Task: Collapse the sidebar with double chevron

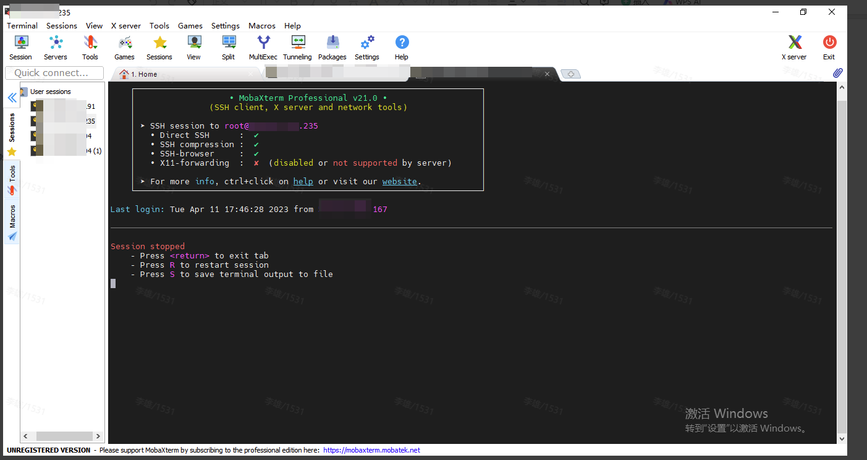Action: [x=12, y=98]
